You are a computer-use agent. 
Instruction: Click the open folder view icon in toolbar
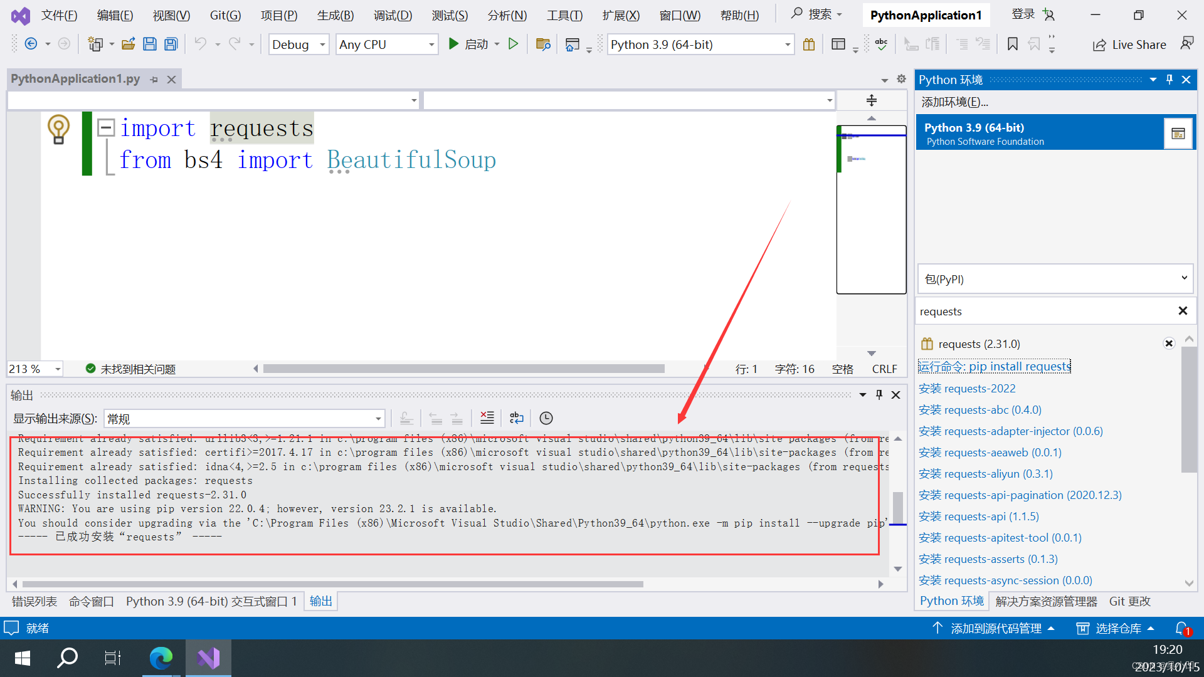tap(543, 44)
